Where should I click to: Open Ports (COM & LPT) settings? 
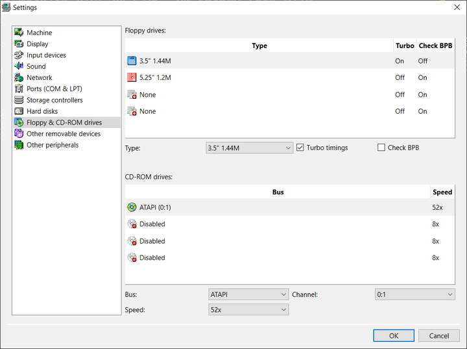pos(54,88)
